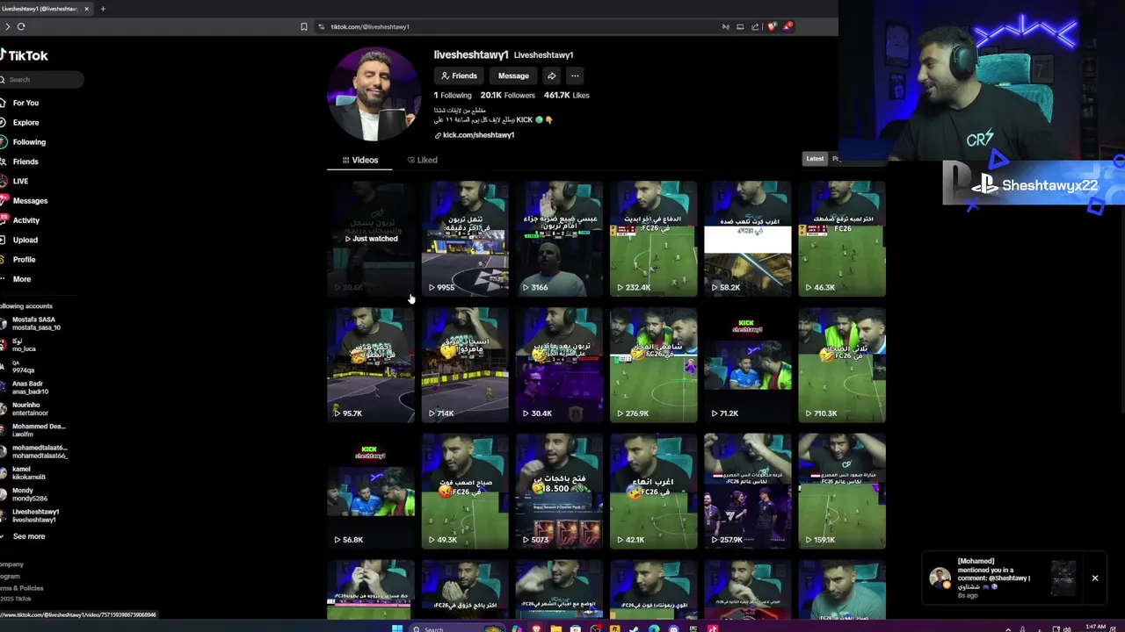Click the bookmark icon in address bar

tap(304, 26)
